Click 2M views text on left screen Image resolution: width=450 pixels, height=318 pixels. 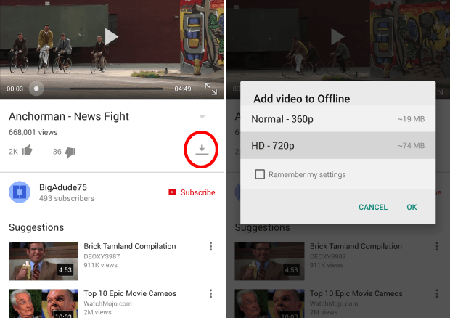pos(97,312)
